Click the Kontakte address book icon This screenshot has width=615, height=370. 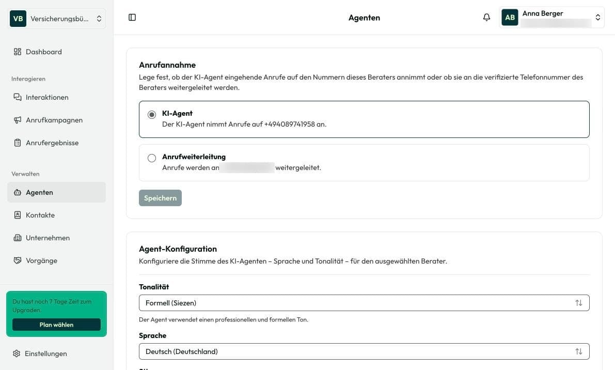(17, 215)
